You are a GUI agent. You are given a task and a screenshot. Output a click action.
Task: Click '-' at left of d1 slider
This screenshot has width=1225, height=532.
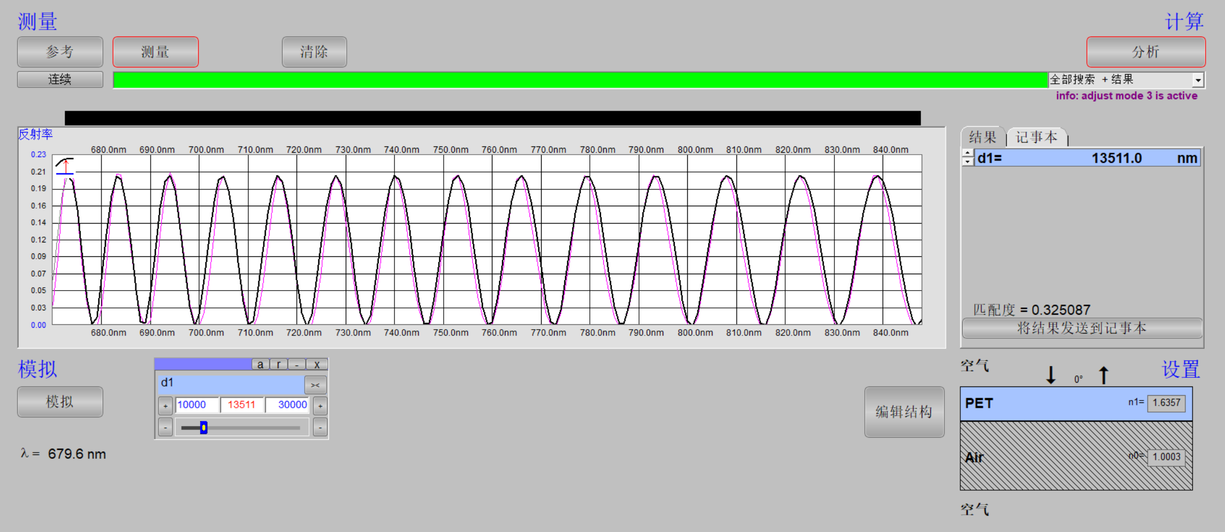[x=165, y=427]
